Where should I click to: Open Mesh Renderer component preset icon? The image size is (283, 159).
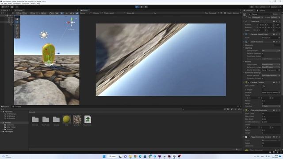click(277, 42)
